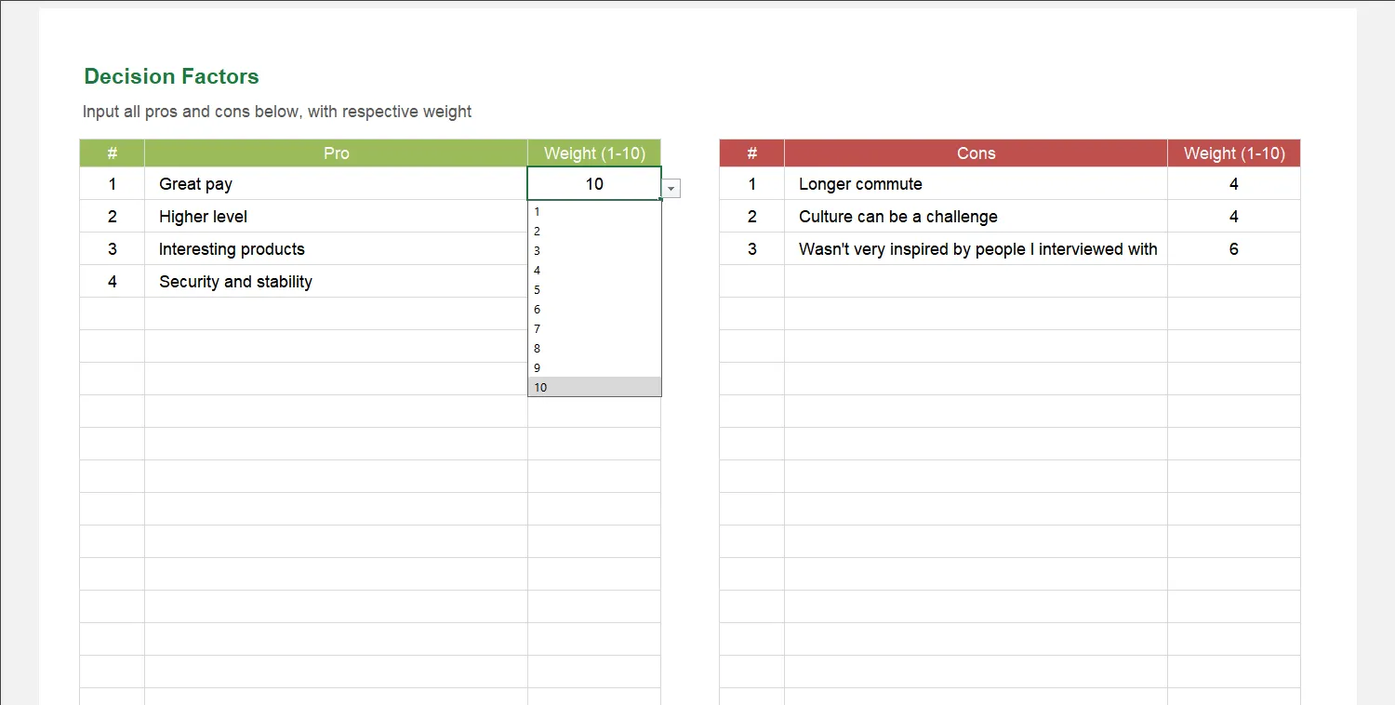
Task: Select the Wasn't very inspired con entry
Action: pyautogui.click(x=976, y=249)
